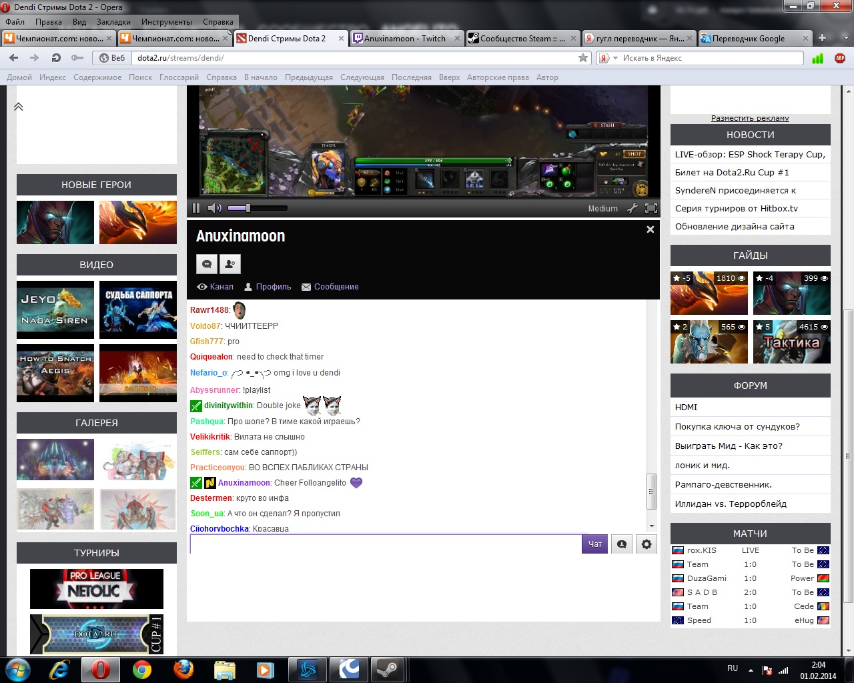Open the Adblock Plus ABP icon

coord(840,58)
